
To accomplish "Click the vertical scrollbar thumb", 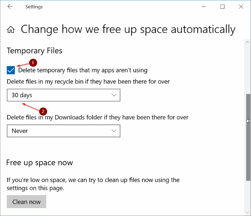I will [x=248, y=136].
